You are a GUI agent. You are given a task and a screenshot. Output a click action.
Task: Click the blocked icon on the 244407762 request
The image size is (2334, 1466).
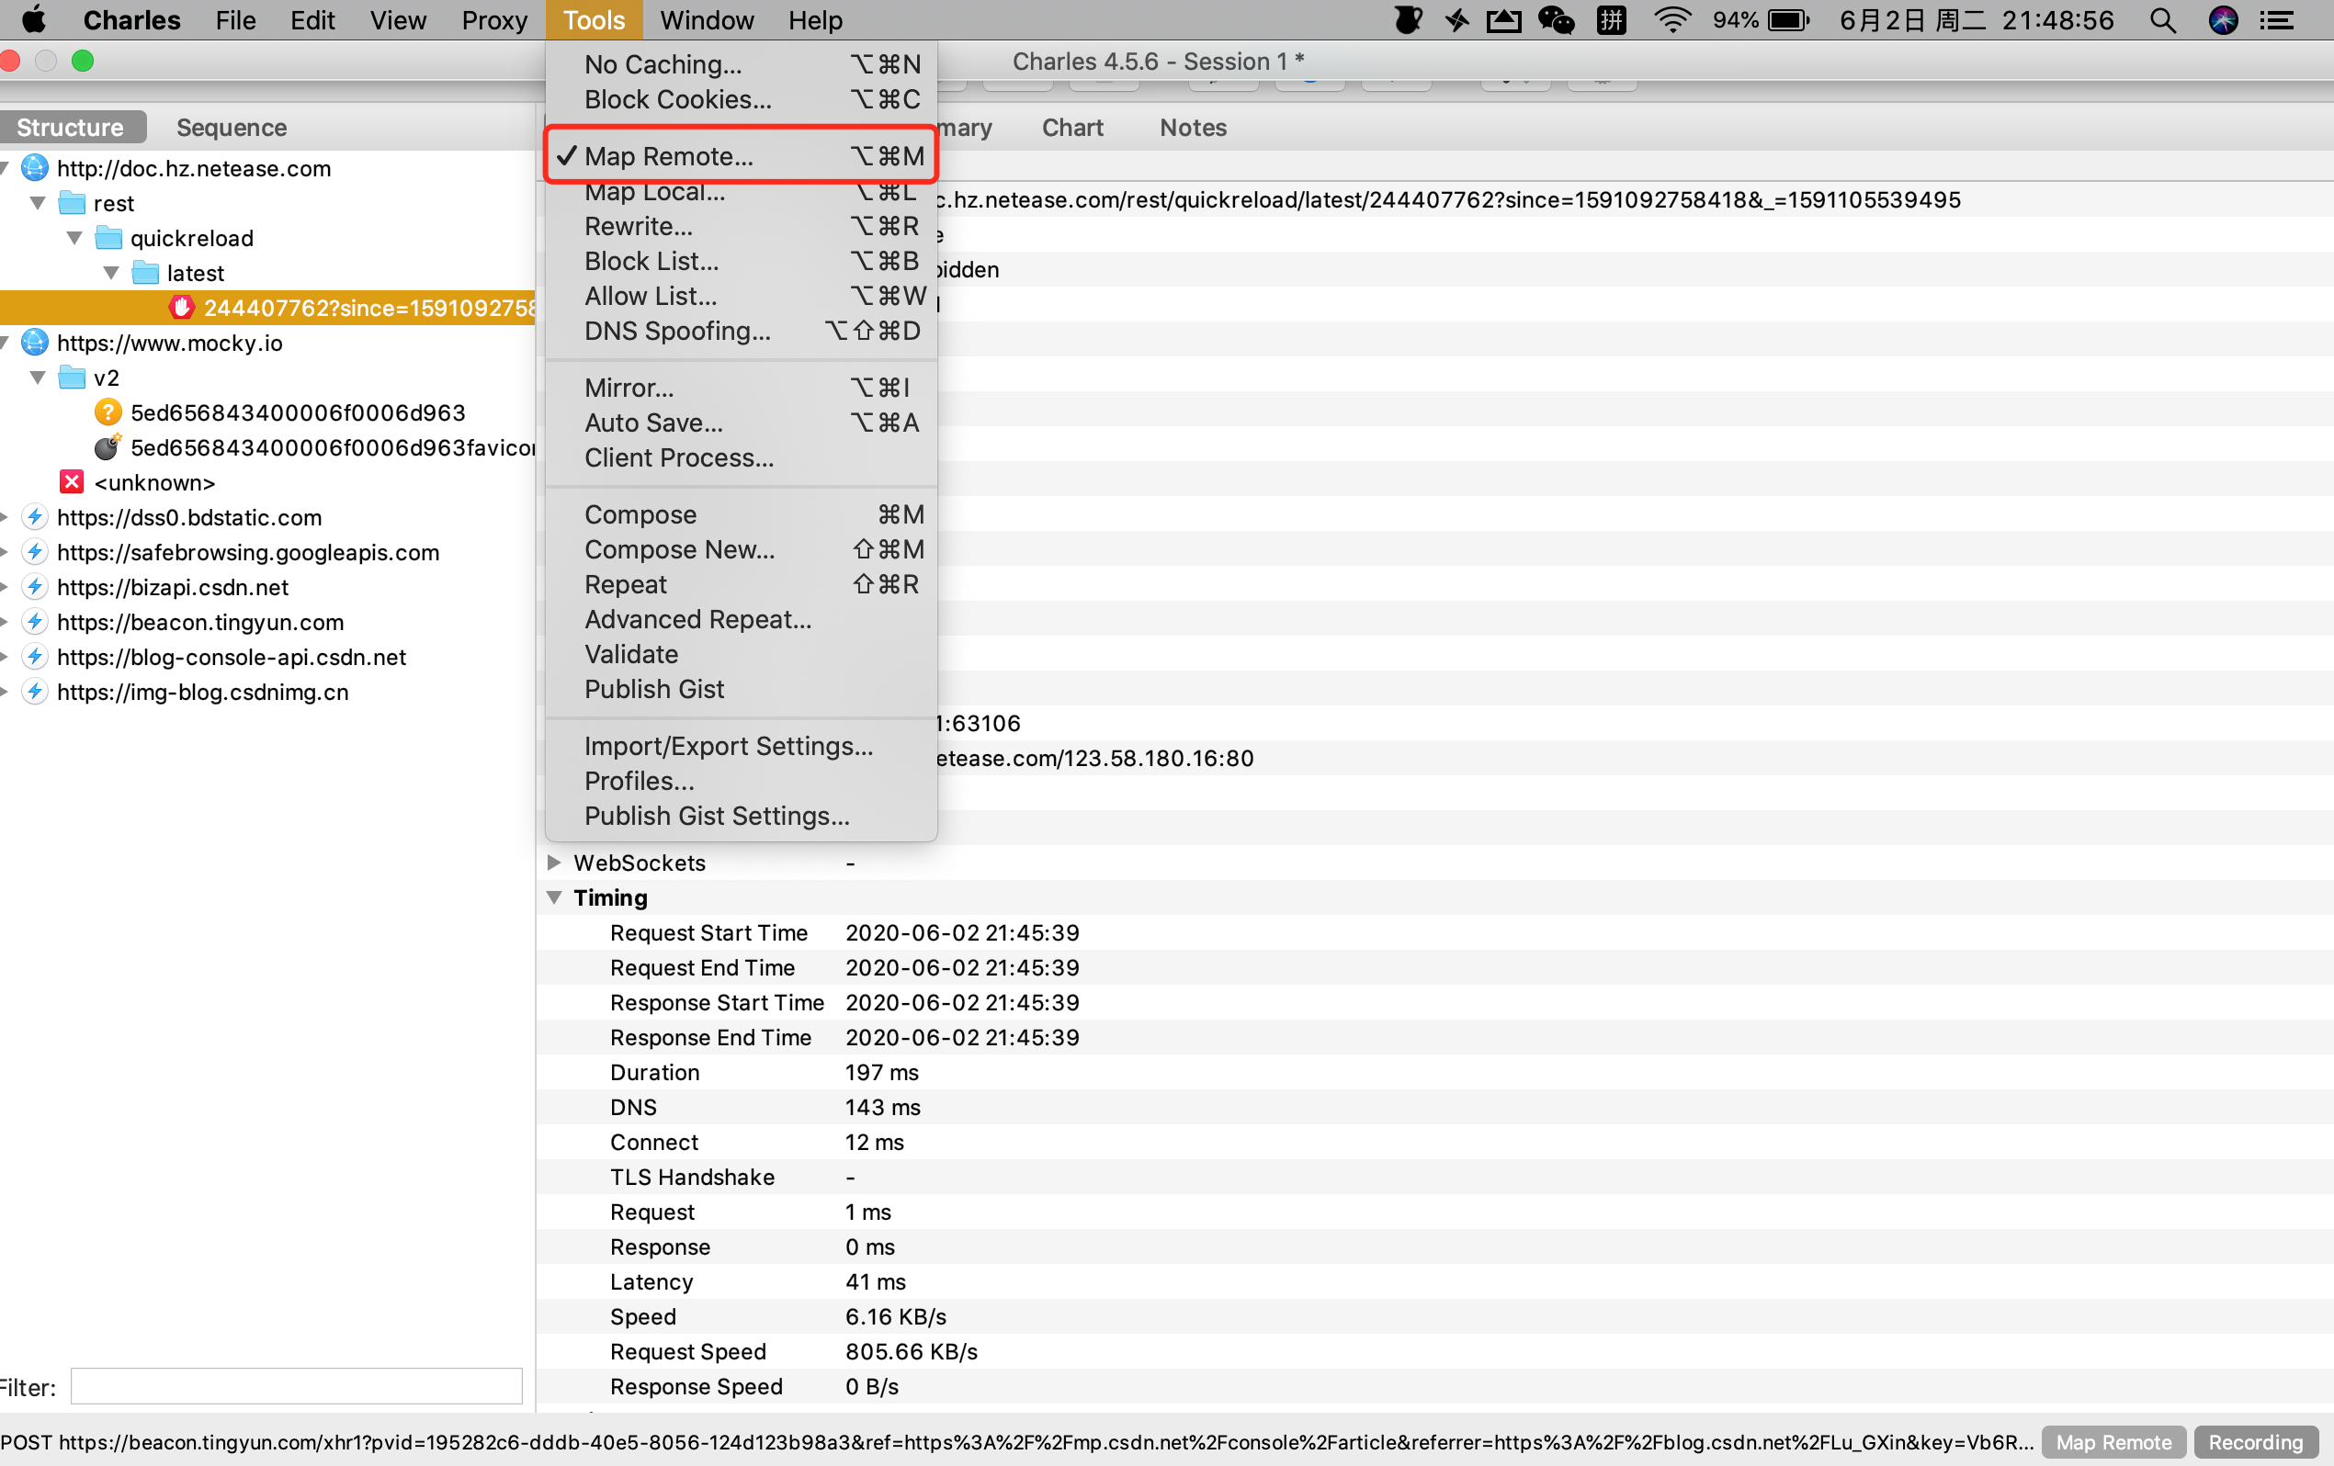[x=181, y=307]
